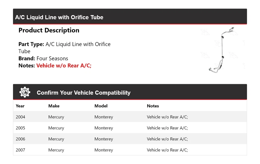Select the 2004 year cell
The image size is (260, 164).
tap(20, 117)
